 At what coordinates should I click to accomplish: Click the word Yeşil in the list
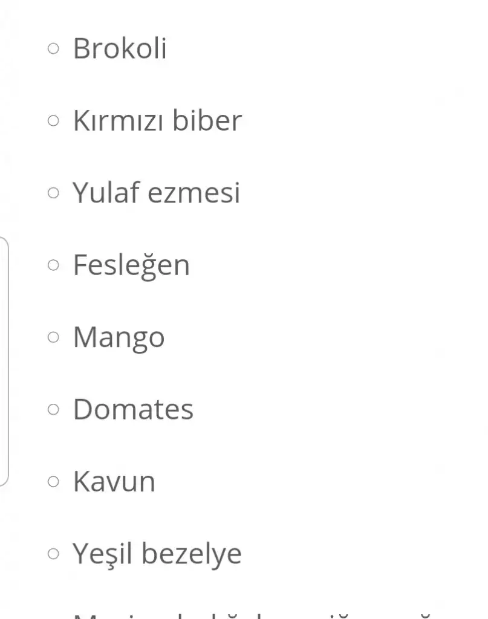102,555
